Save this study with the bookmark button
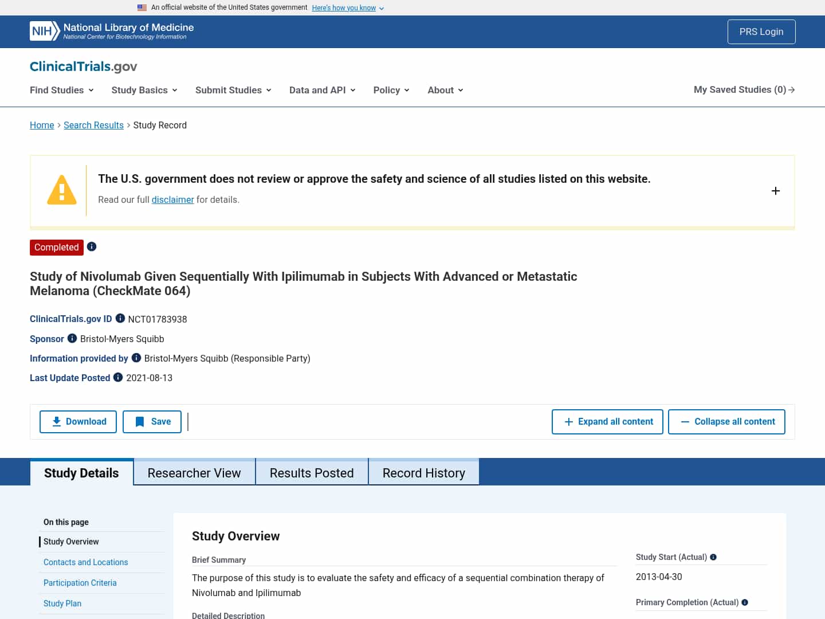This screenshot has height=619, width=825. coord(152,422)
